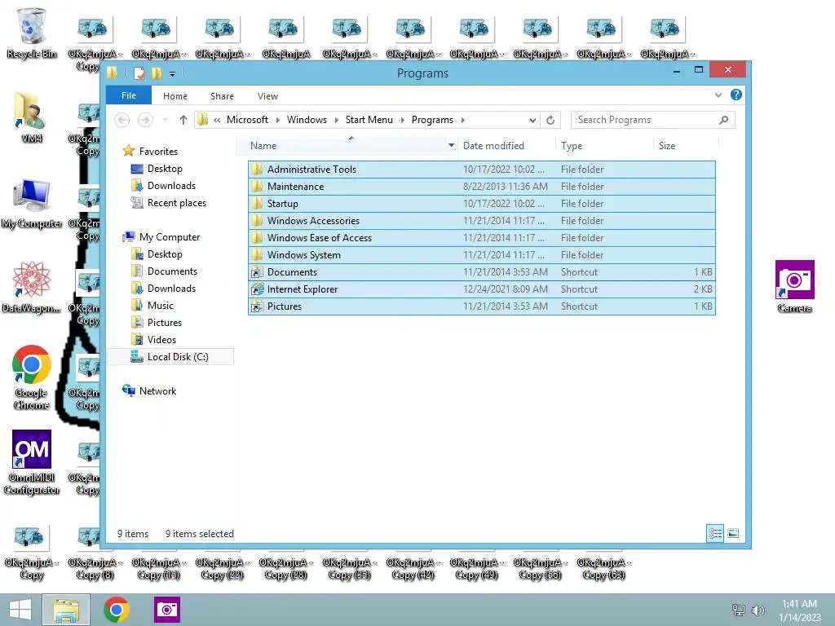Screen dimensions: 835x626
Task: Select Favorites in navigation pane
Action: point(158,151)
